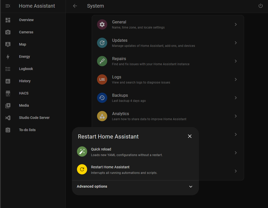Click the Energy lightning bolt icon
This screenshot has height=208, width=268.
pyautogui.click(x=8, y=57)
